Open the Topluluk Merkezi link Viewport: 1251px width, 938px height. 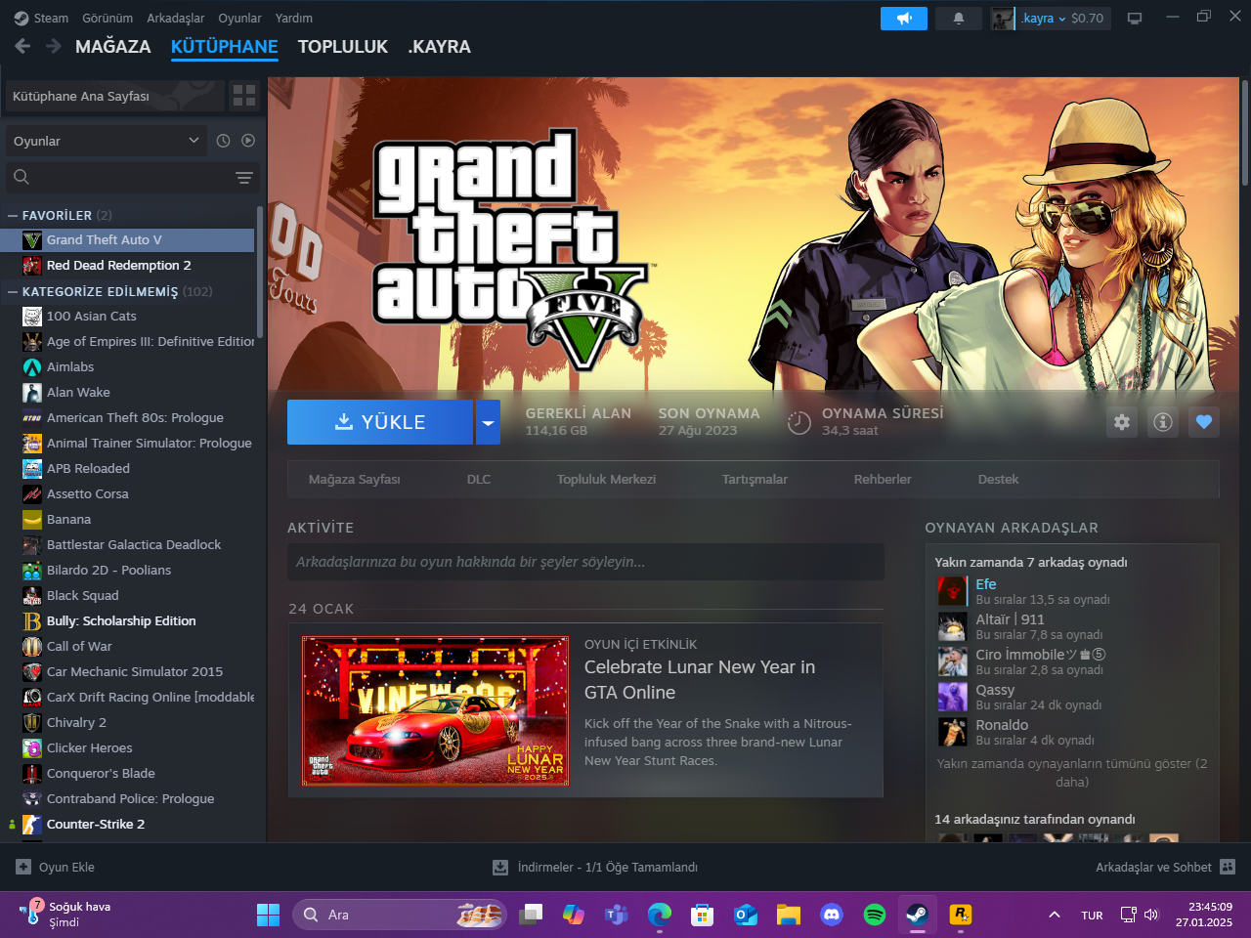(x=606, y=480)
